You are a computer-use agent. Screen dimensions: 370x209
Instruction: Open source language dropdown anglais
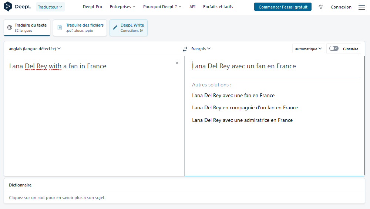point(35,49)
